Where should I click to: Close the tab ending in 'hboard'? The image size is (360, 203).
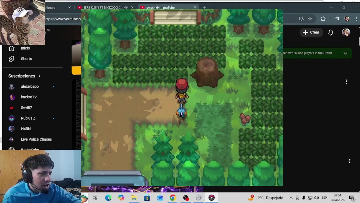pyautogui.click(x=69, y=8)
